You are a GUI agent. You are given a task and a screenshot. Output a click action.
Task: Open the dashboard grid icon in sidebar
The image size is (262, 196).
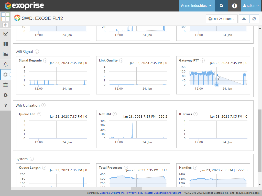(5, 44)
